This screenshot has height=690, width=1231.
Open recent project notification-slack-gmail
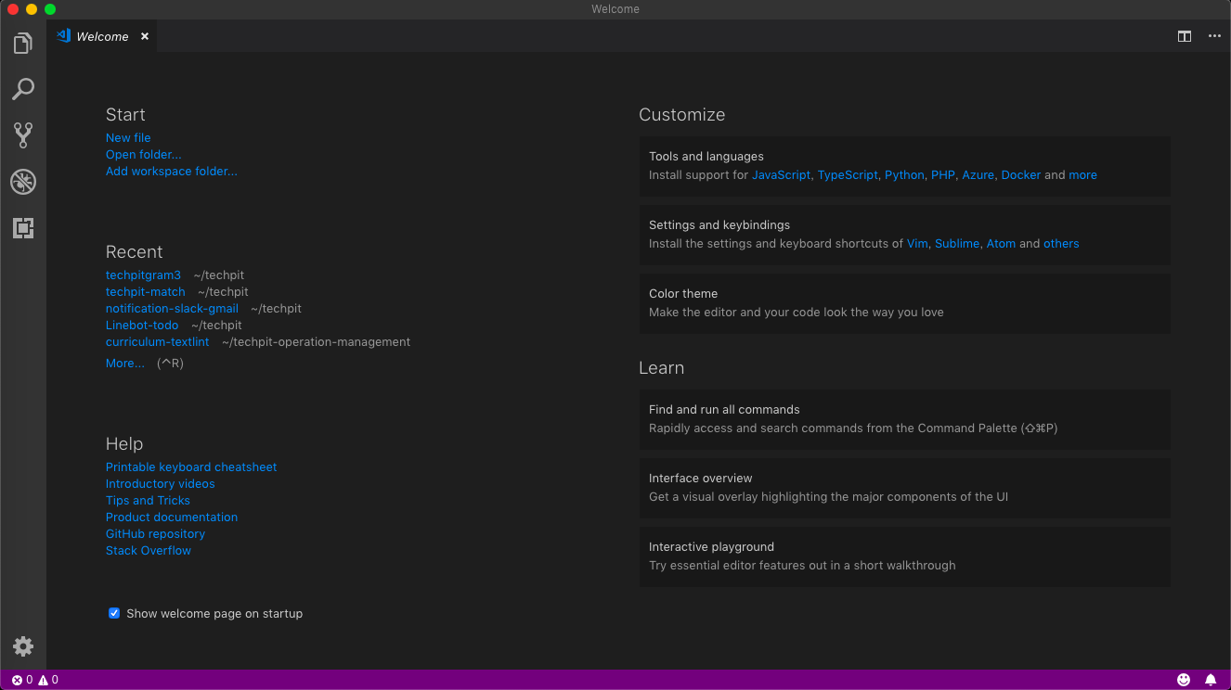pyautogui.click(x=172, y=308)
